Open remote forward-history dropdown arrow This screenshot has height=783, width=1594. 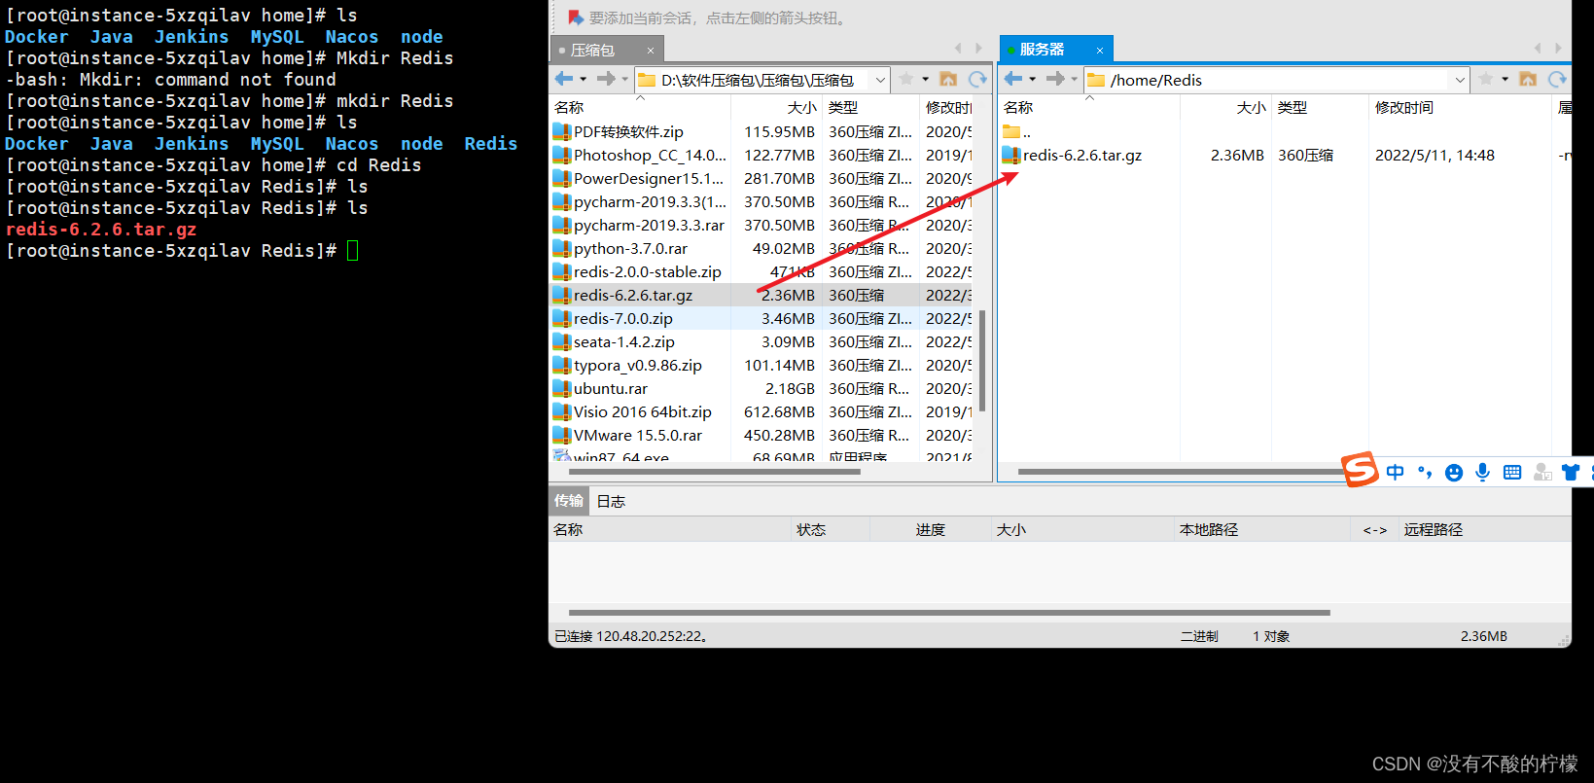[1074, 80]
